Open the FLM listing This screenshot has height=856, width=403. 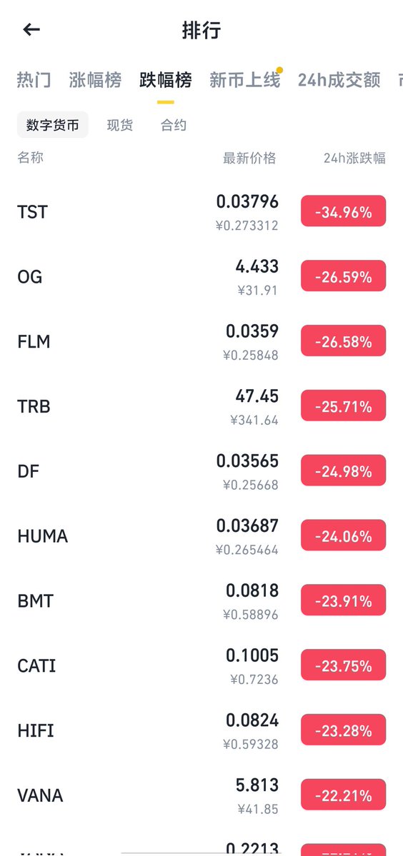coord(201,341)
